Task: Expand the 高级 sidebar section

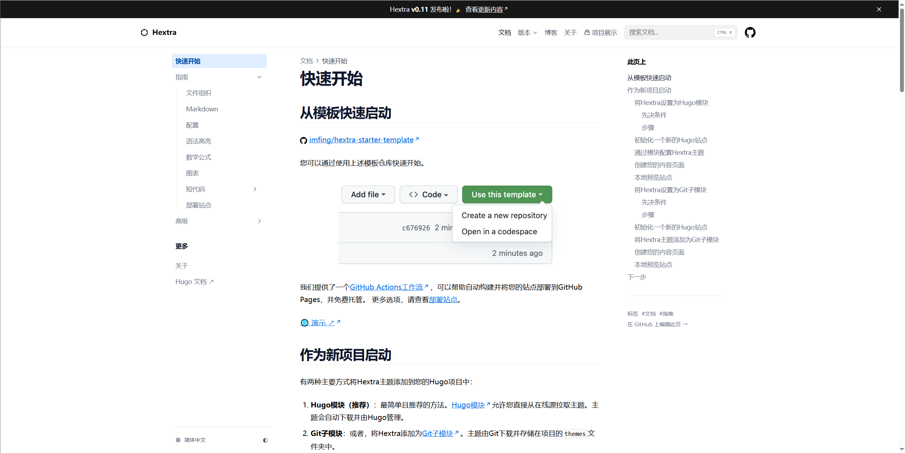Action: [x=259, y=221]
